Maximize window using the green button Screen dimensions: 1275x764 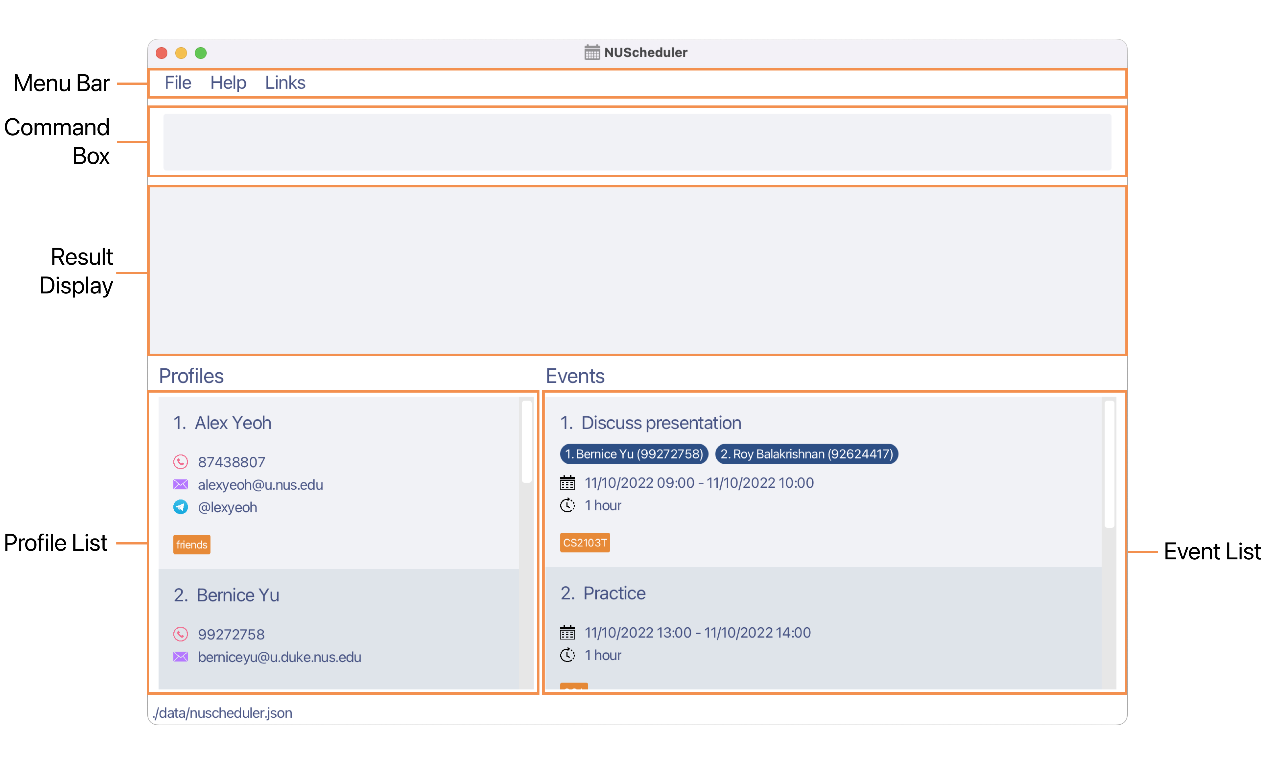pos(201,52)
